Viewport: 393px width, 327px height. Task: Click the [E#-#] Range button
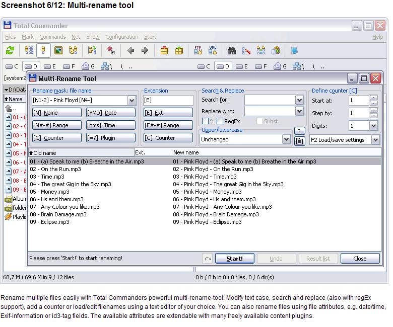pos(168,125)
